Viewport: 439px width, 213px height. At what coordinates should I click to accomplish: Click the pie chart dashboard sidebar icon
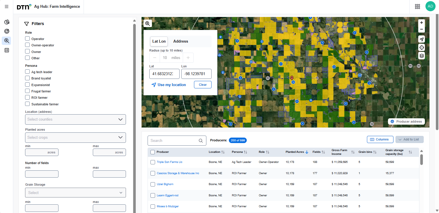pos(7,22)
